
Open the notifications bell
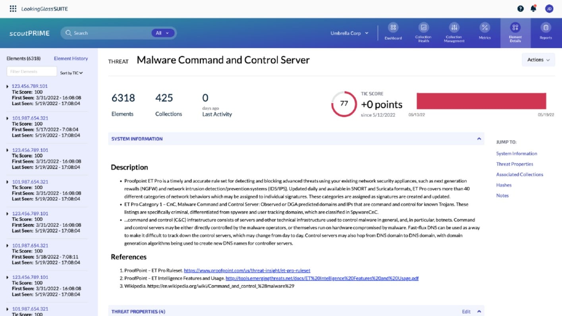(533, 8)
